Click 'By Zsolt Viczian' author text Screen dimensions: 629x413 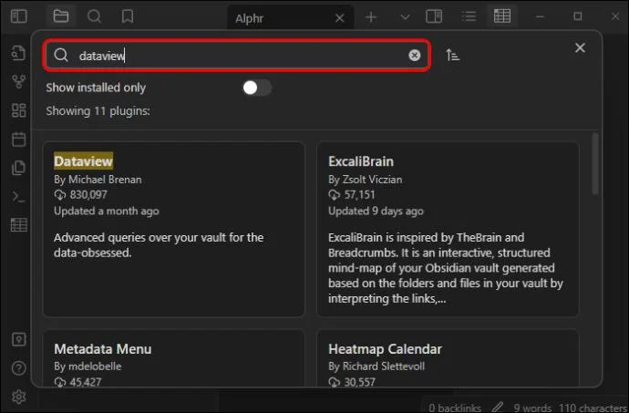(365, 180)
